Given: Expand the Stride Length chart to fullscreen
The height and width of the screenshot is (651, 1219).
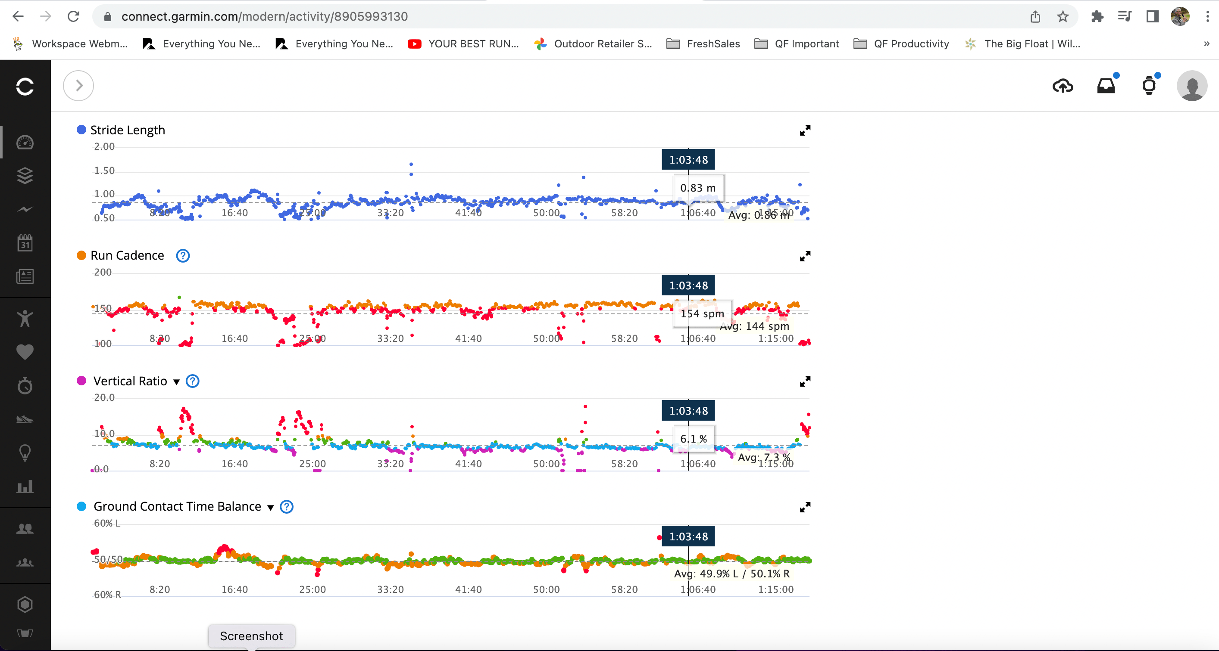Looking at the screenshot, I should tap(804, 130).
